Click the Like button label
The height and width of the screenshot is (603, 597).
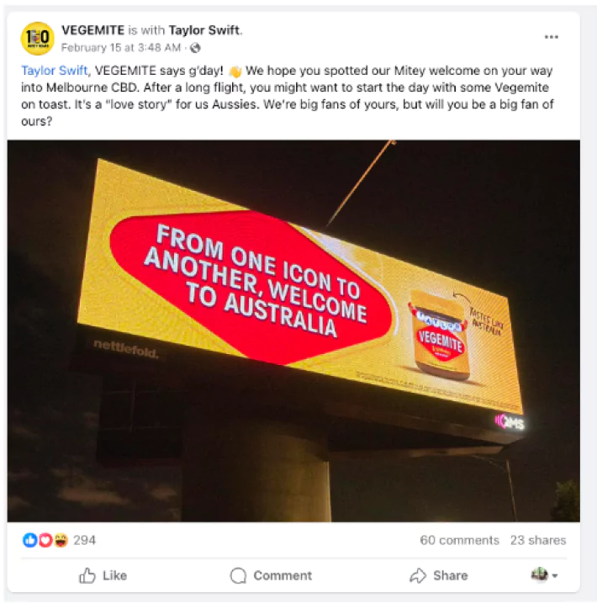(114, 576)
